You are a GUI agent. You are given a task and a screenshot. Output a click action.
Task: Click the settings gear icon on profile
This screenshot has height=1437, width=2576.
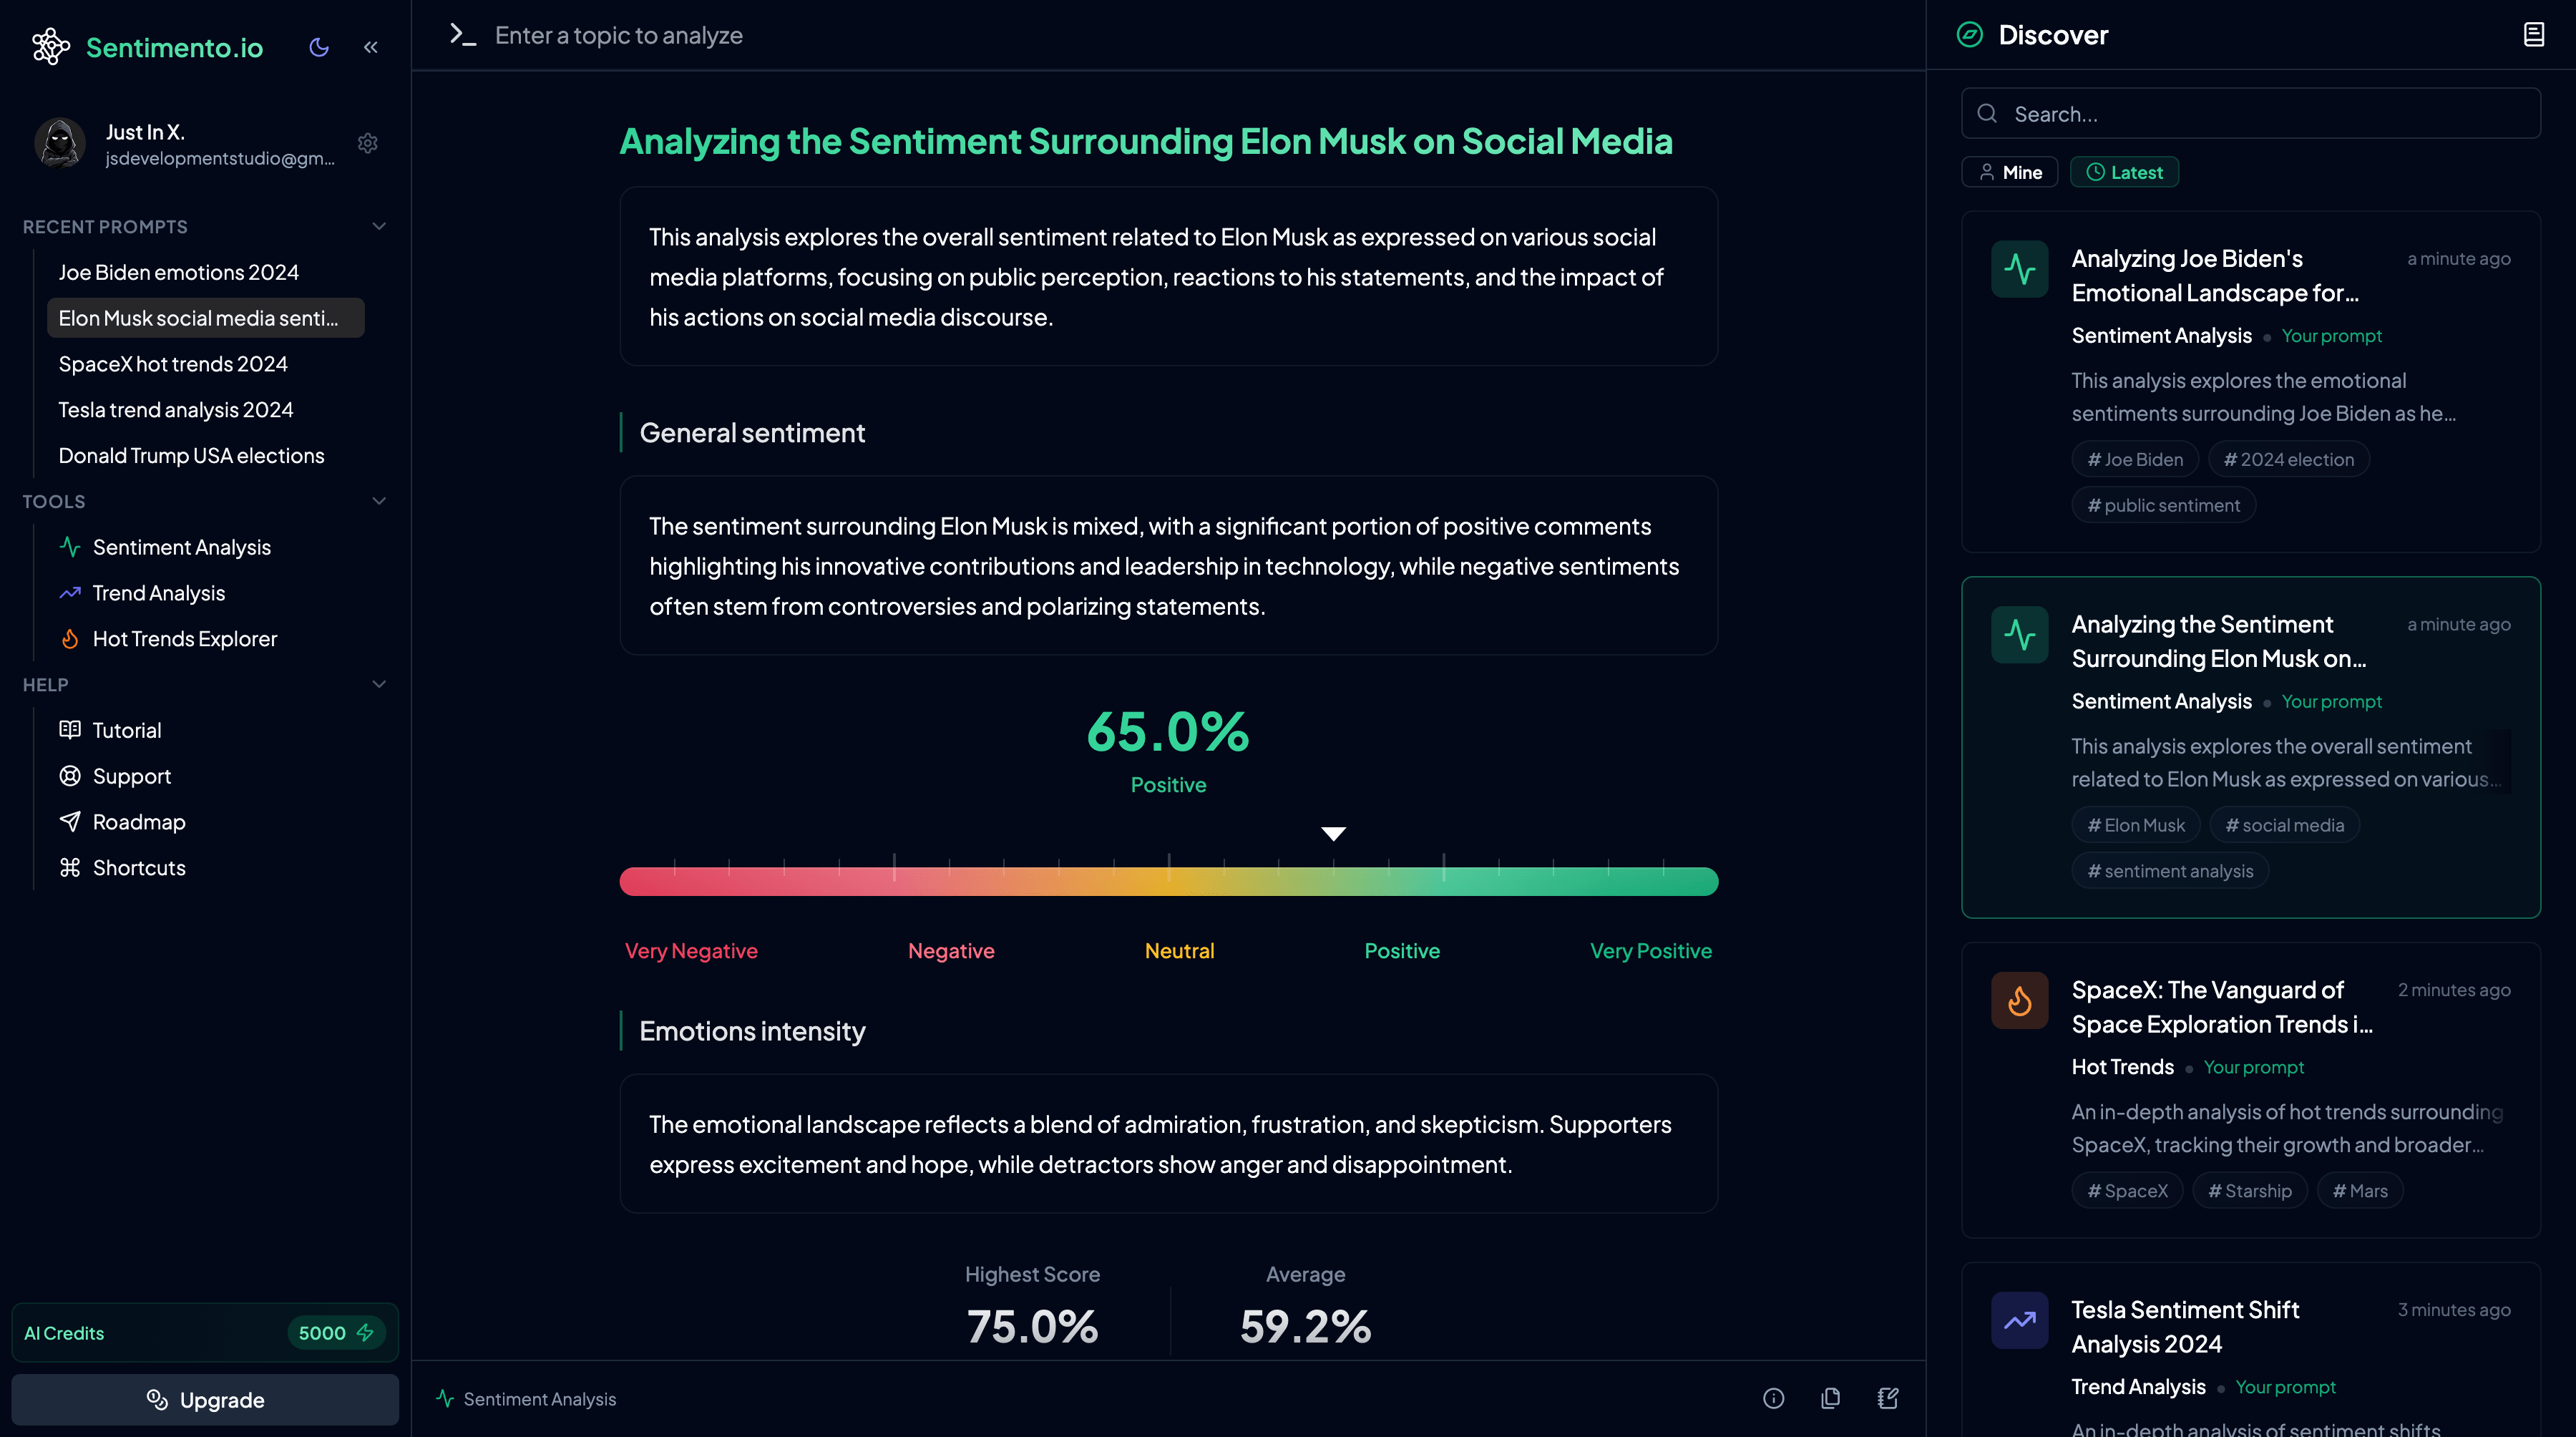366,142
